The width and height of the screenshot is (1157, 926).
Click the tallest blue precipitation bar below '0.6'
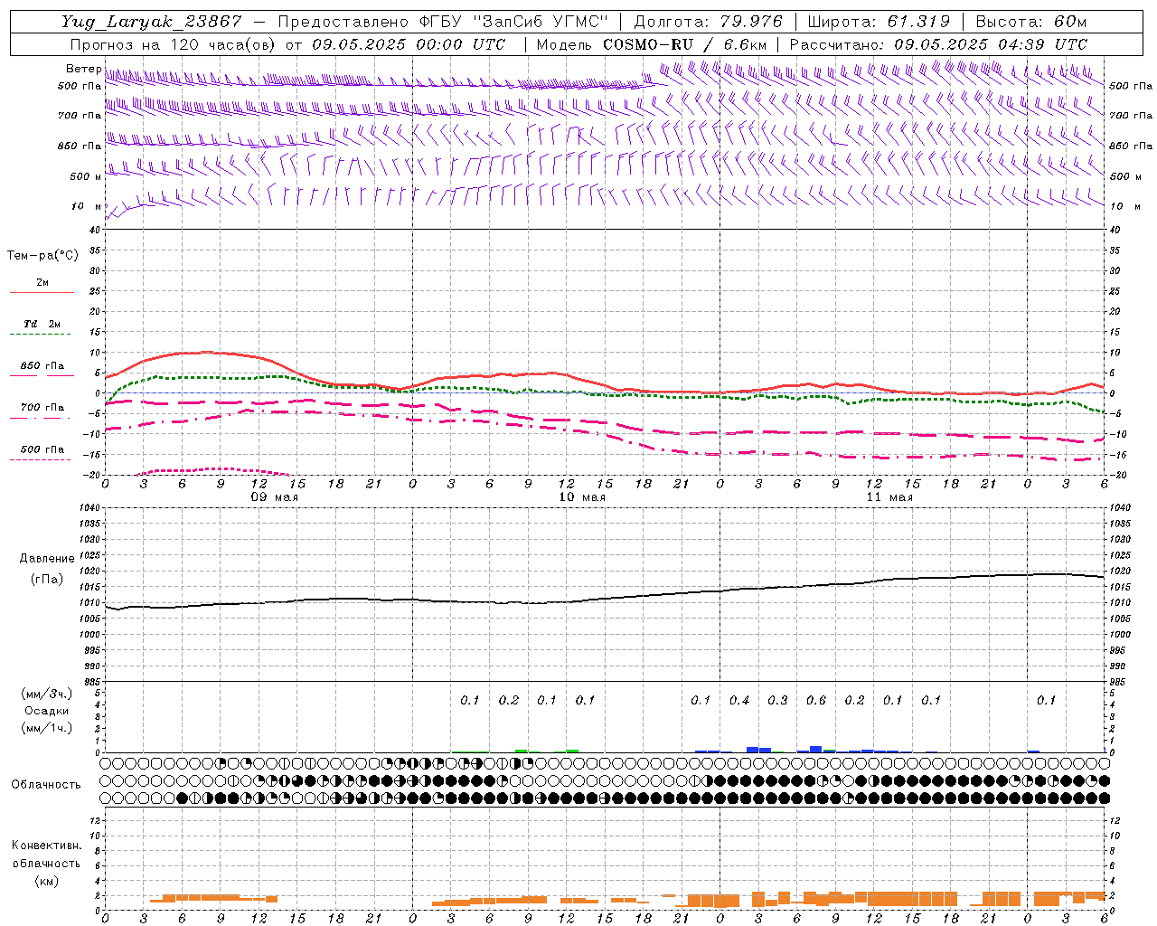815,749
